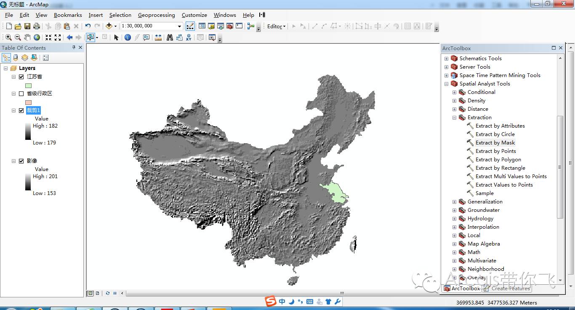Uncheck the 江苏省 layer checkbox

(x=21, y=77)
